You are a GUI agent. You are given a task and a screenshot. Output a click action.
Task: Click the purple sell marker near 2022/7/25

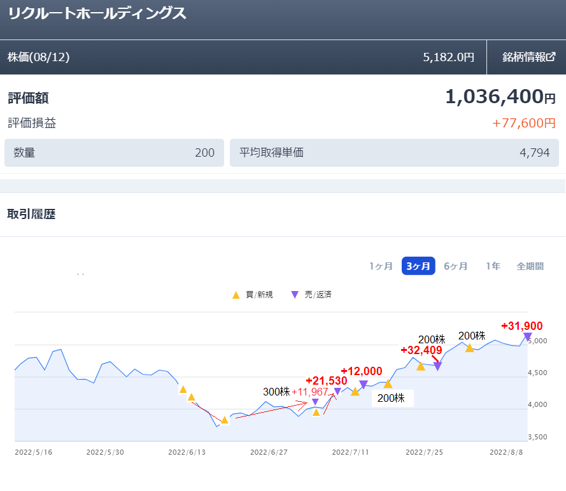437,366
